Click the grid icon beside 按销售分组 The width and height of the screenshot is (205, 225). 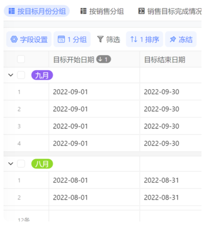pyautogui.click(x=83, y=11)
